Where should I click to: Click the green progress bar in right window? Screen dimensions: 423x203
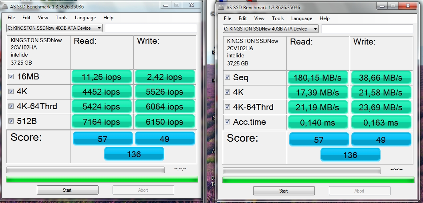[x=318, y=180]
